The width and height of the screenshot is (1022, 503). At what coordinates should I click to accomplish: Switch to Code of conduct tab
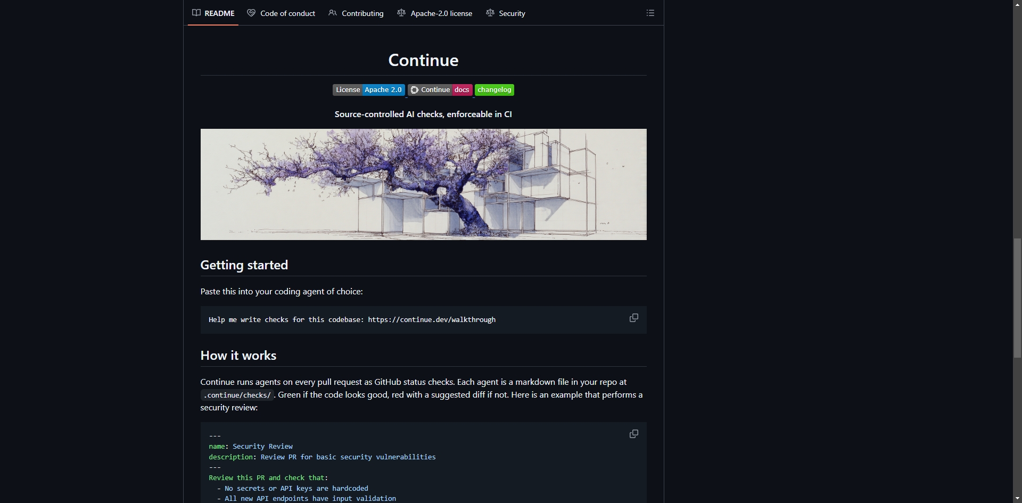click(281, 13)
